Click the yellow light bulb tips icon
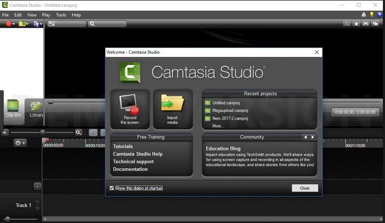 click(372, 15)
